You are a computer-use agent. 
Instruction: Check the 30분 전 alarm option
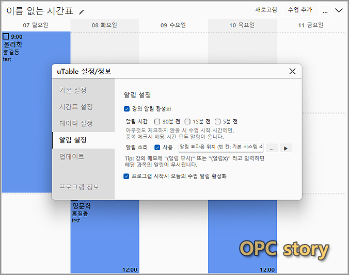[157, 121]
